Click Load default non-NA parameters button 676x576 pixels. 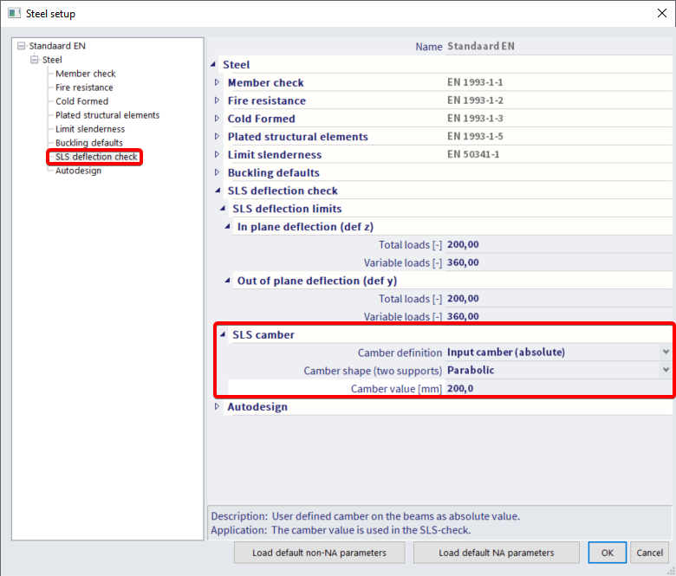[x=320, y=553]
